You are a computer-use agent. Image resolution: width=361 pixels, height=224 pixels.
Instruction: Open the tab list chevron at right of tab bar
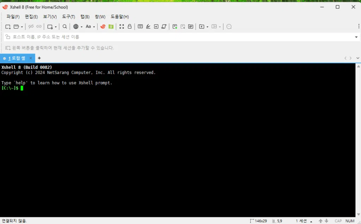358,58
